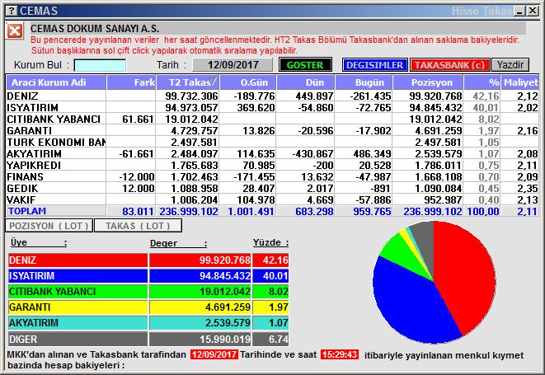545x375 pixels.
Task: Select the FINANS row
Action: (x=272, y=176)
